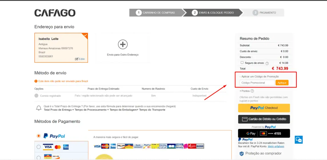Image resolution: width=327 pixels, height=160 pixels.
Task: Collapse the Aplicar um Código de Promoção section
Action: 259,77
